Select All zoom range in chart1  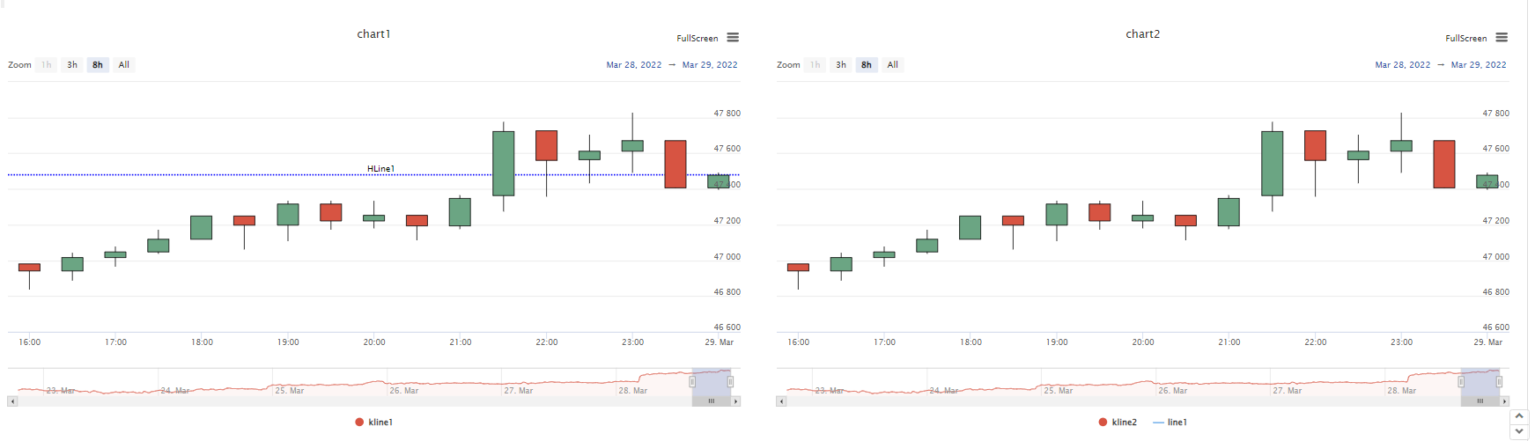click(x=124, y=65)
